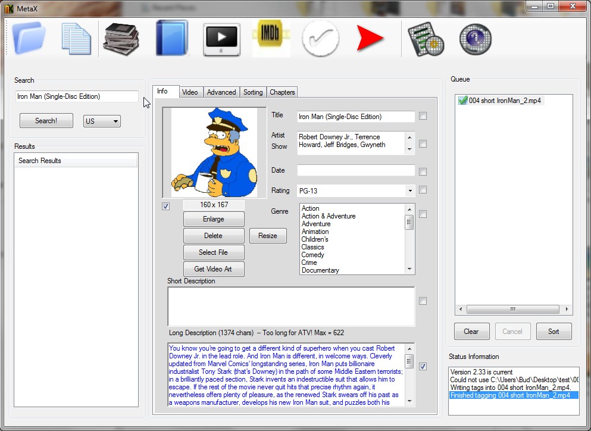Click the blue book icon
The height and width of the screenshot is (431, 591).
point(171,39)
